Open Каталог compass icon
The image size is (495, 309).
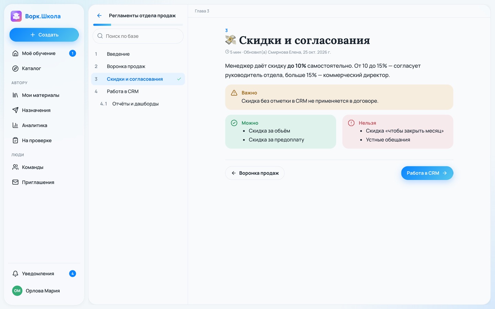[15, 68]
